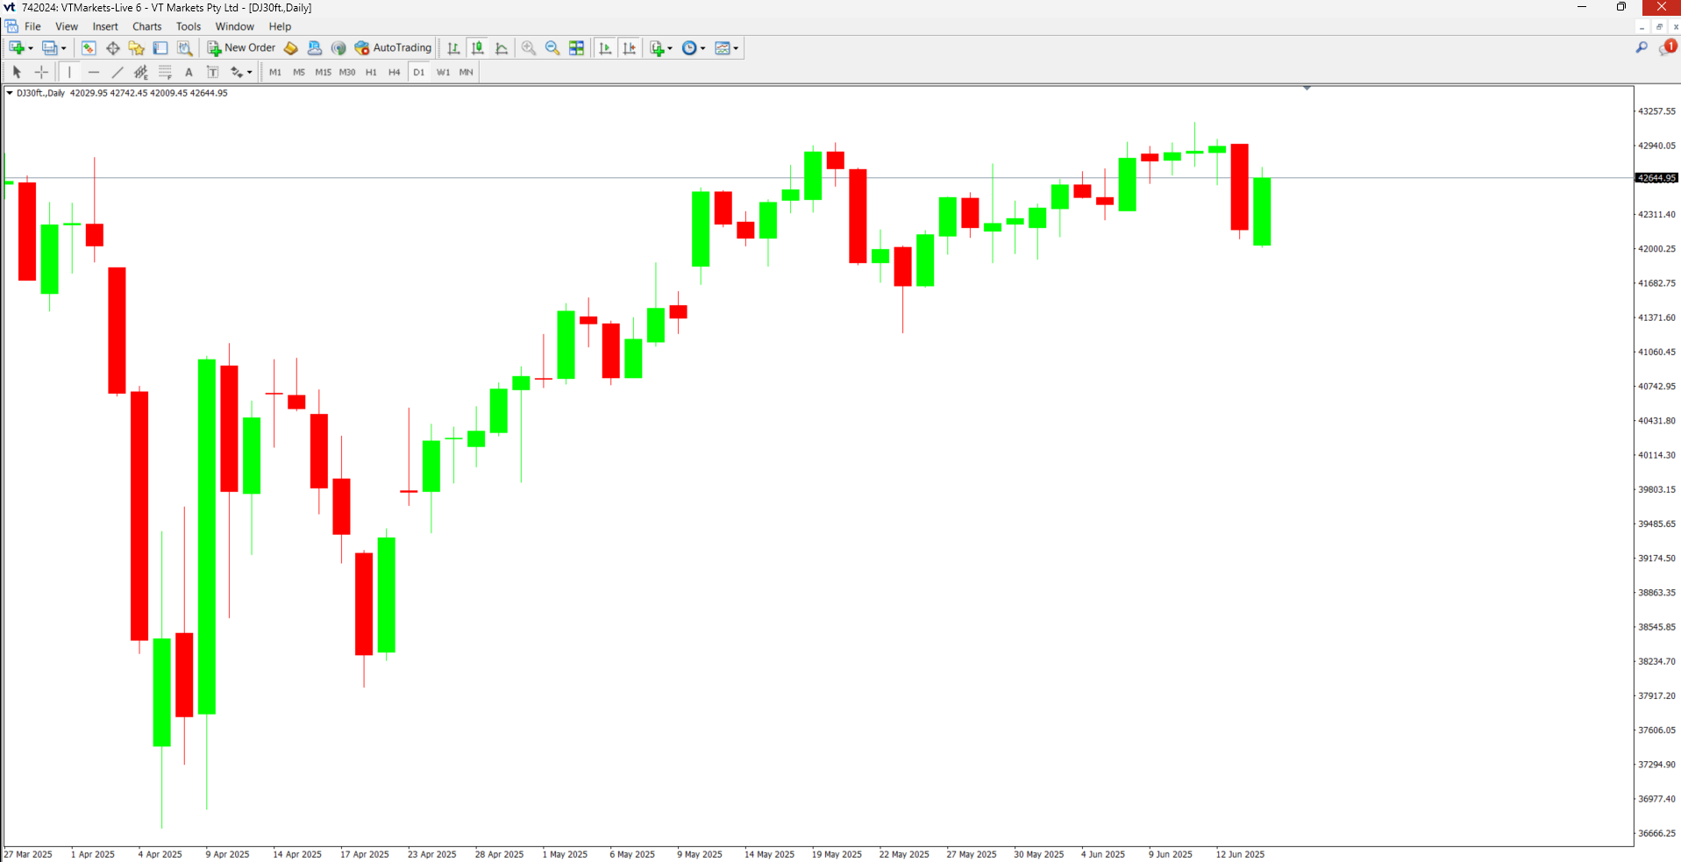Toggle Chart Shift from right border
The image size is (1681, 862).
pos(630,48)
